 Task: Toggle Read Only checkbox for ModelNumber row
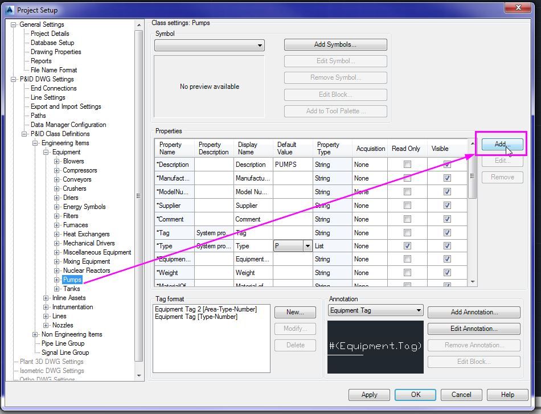coord(408,191)
